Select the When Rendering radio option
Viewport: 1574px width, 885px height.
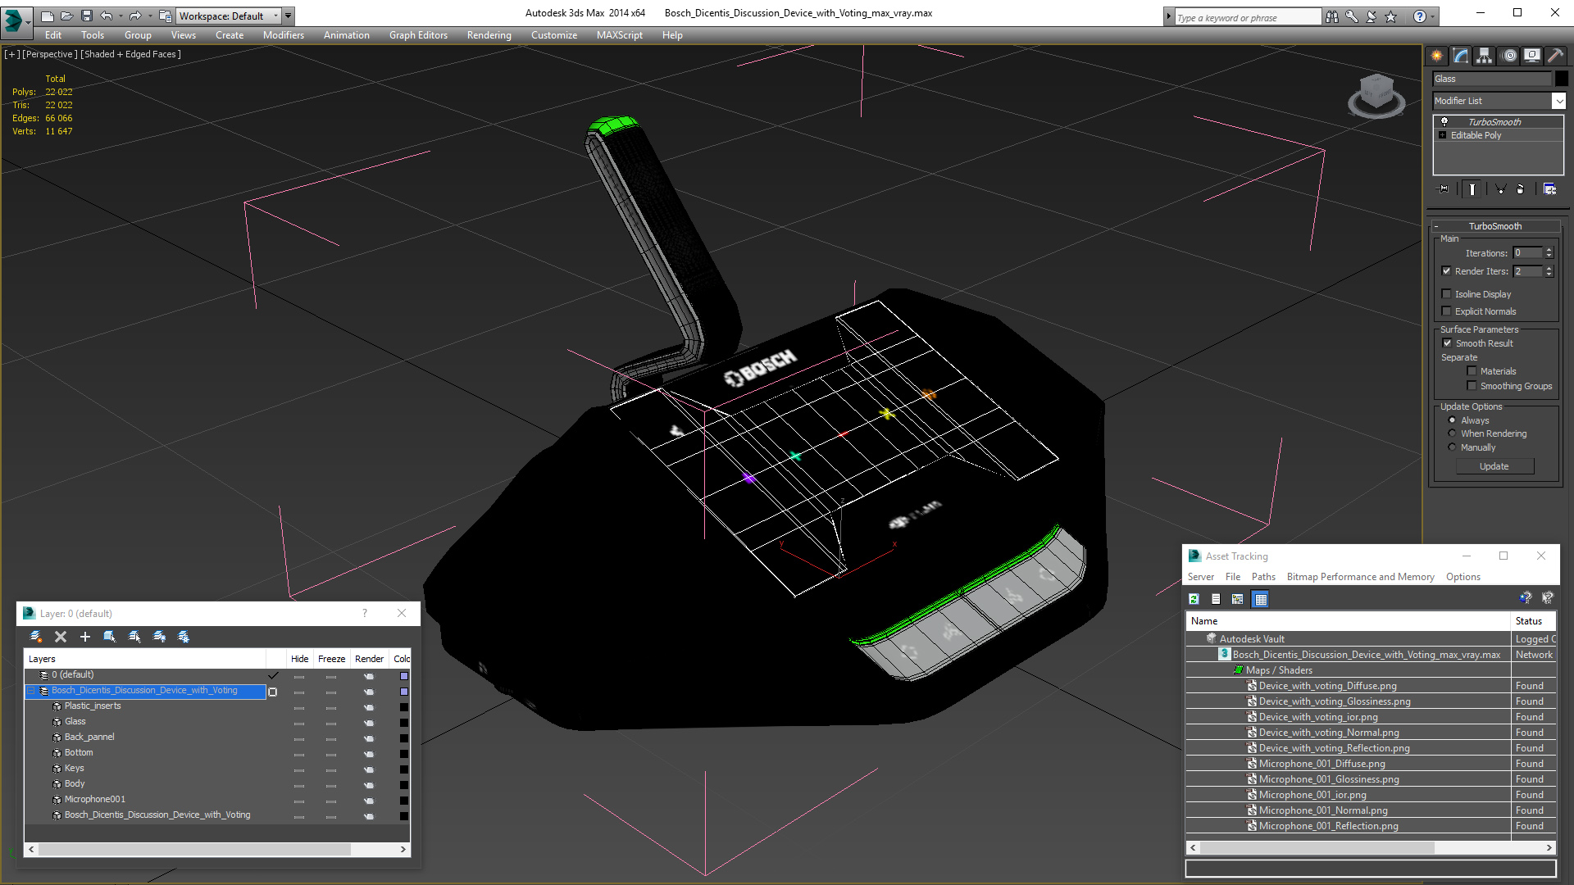pyautogui.click(x=1453, y=433)
